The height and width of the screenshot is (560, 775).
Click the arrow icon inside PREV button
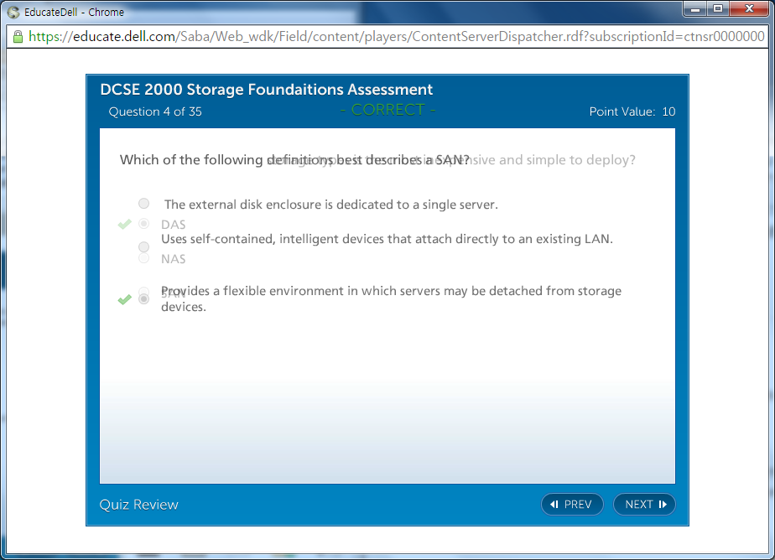pos(554,504)
